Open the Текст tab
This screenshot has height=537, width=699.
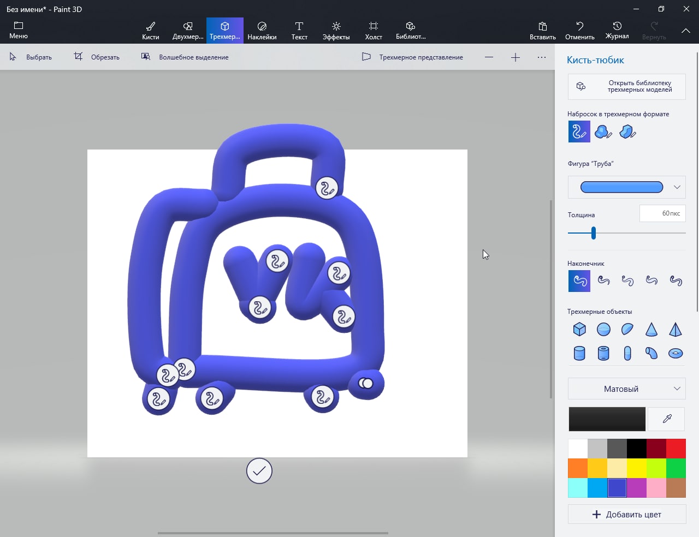[299, 31]
